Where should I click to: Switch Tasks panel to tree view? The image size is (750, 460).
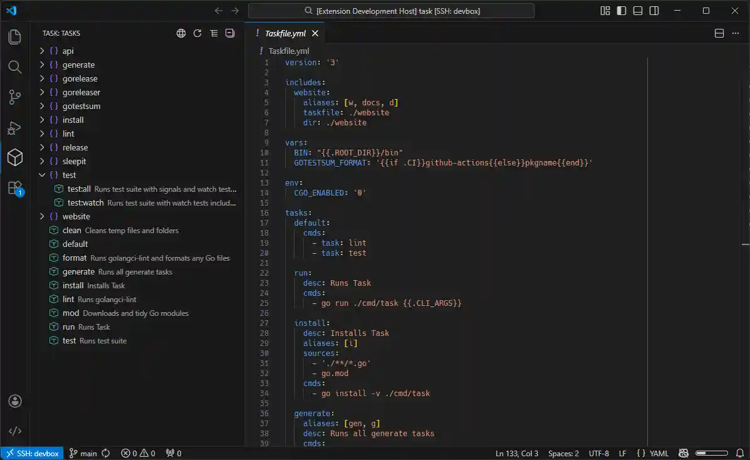pyautogui.click(x=214, y=33)
